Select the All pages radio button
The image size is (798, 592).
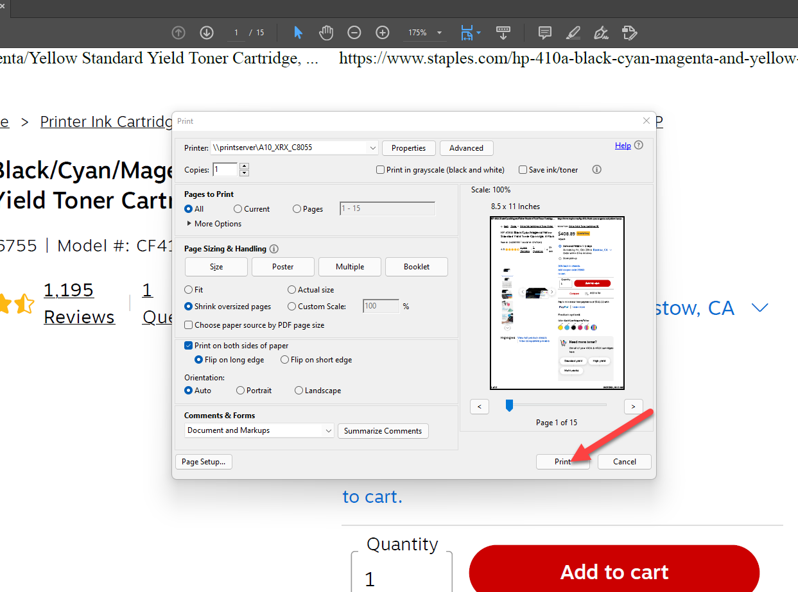189,209
